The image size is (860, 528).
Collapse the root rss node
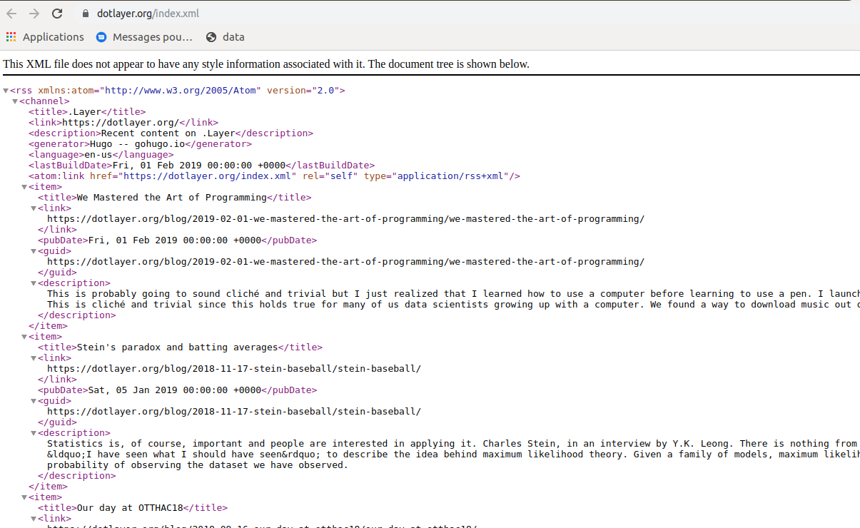point(6,91)
